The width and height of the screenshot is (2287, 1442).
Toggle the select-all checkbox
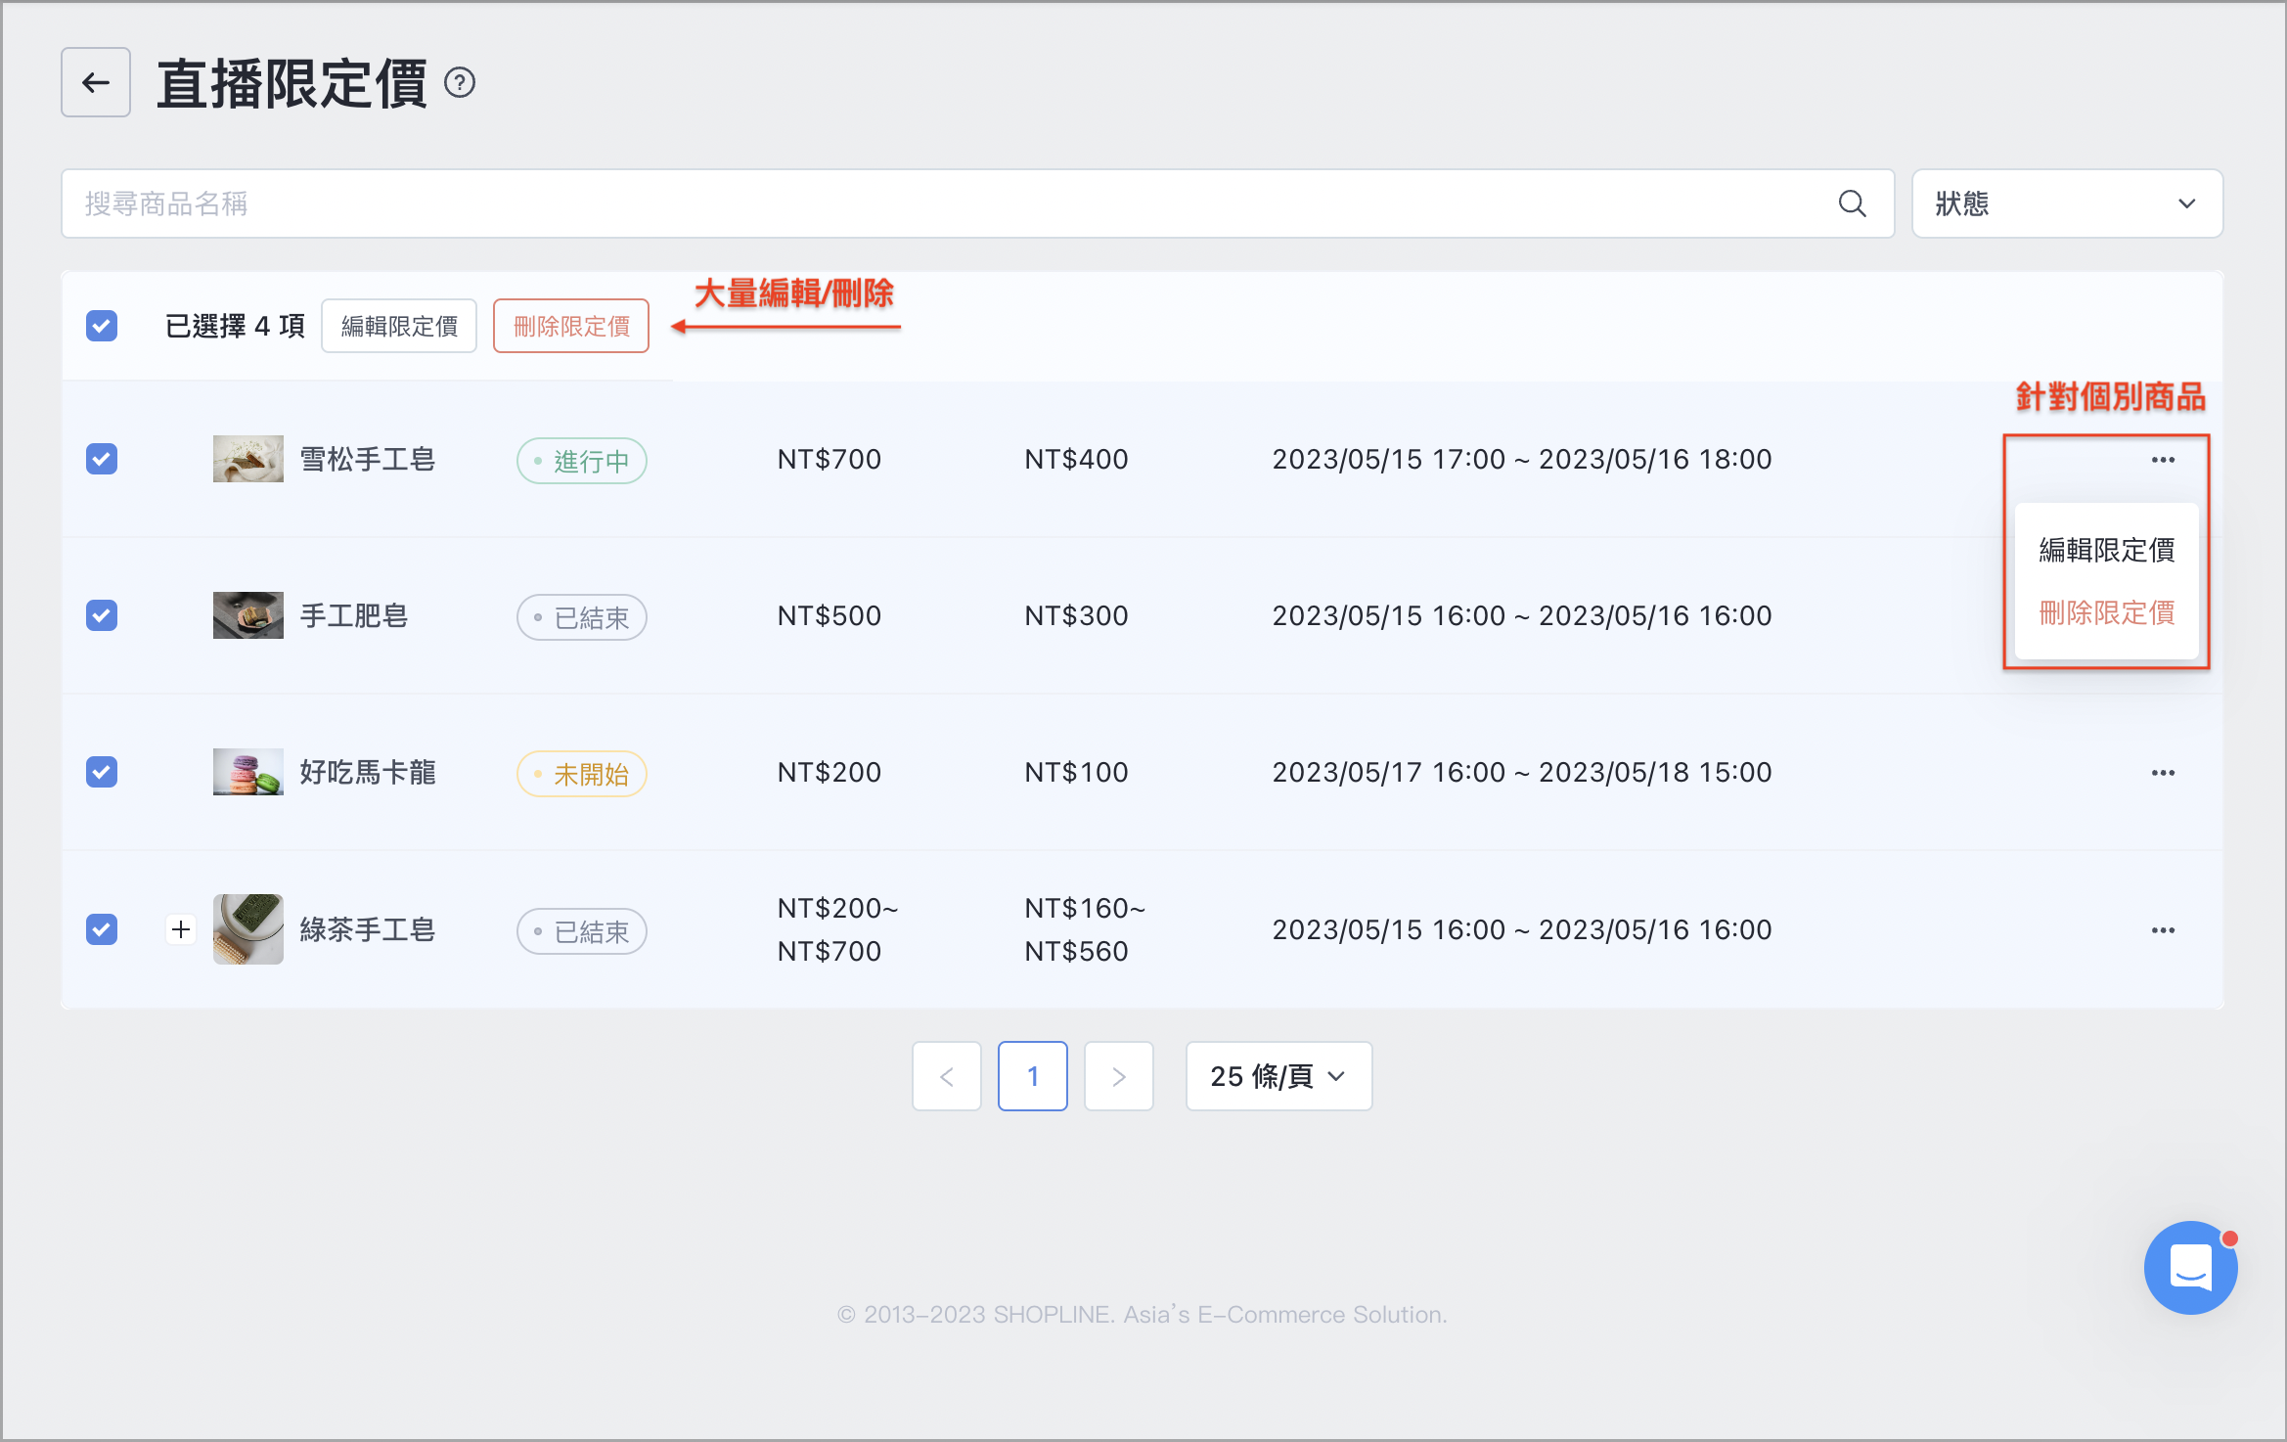[102, 326]
